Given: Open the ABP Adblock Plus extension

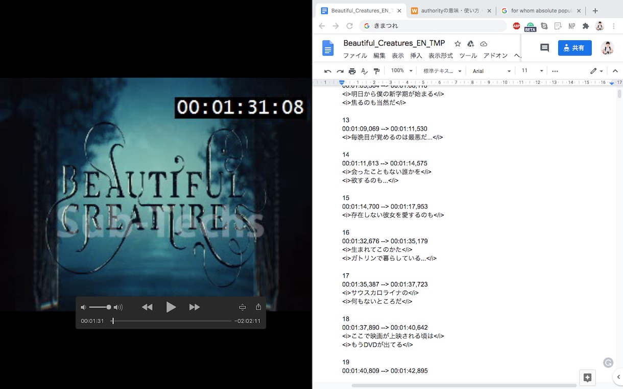Looking at the screenshot, I should click(x=517, y=26).
